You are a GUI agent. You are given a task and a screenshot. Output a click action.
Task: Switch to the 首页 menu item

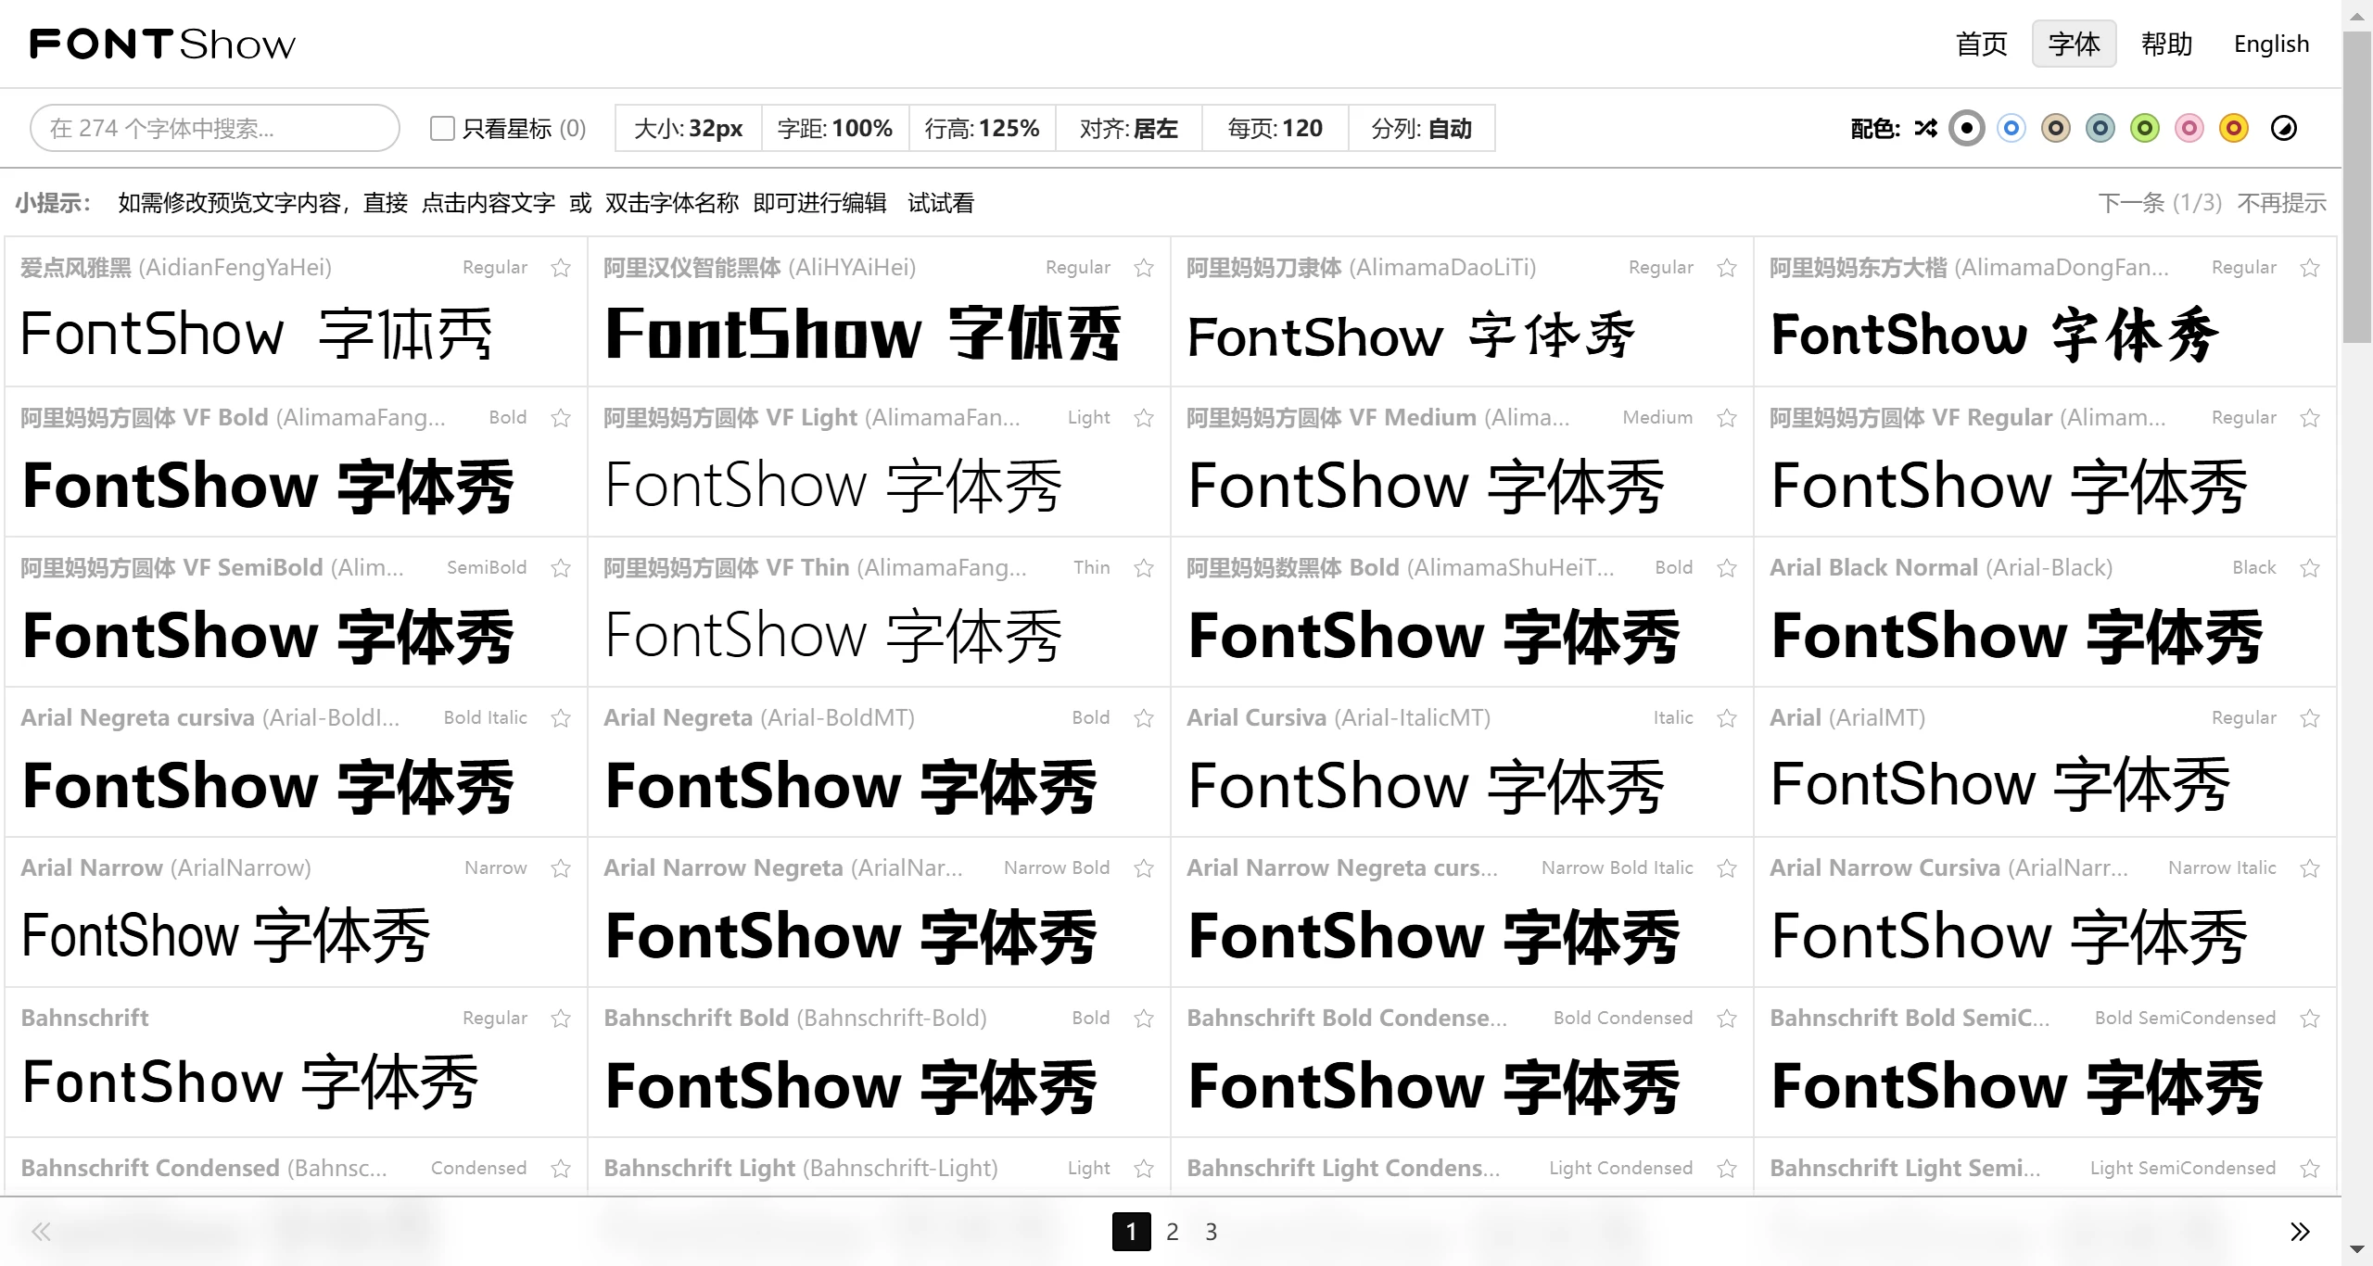tap(1981, 44)
